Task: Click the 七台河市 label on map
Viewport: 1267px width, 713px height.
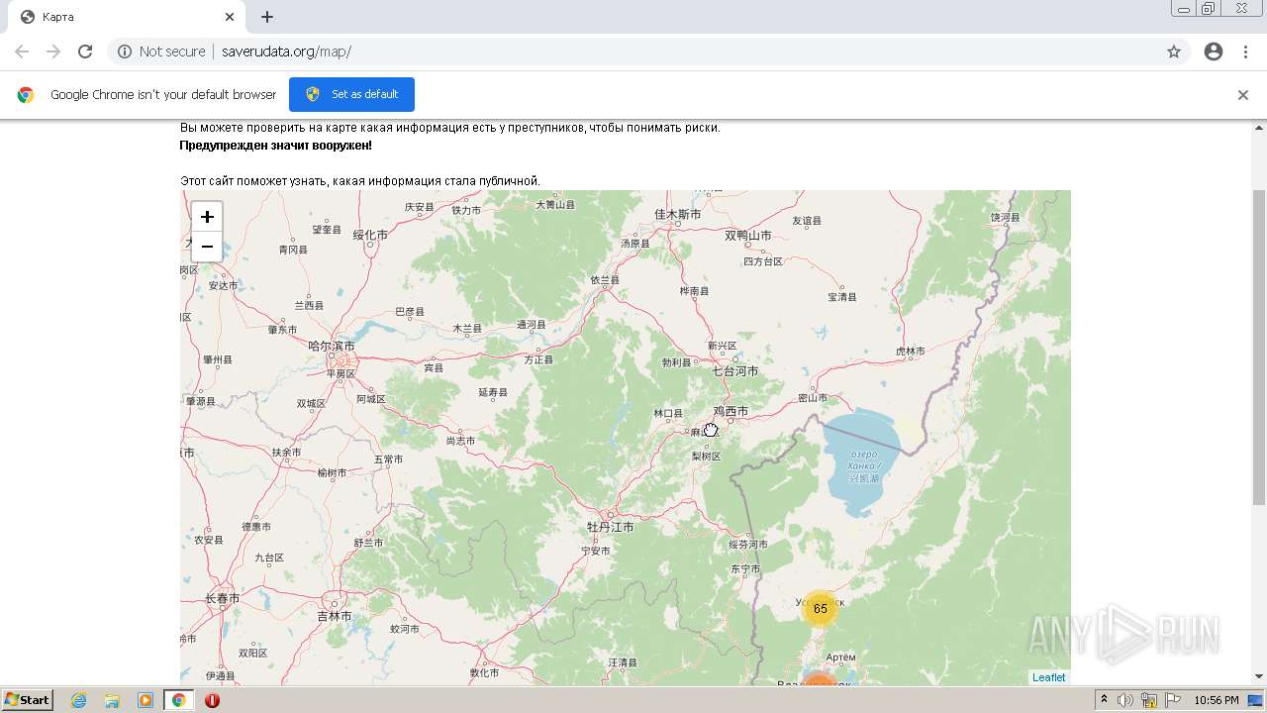Action: click(735, 370)
